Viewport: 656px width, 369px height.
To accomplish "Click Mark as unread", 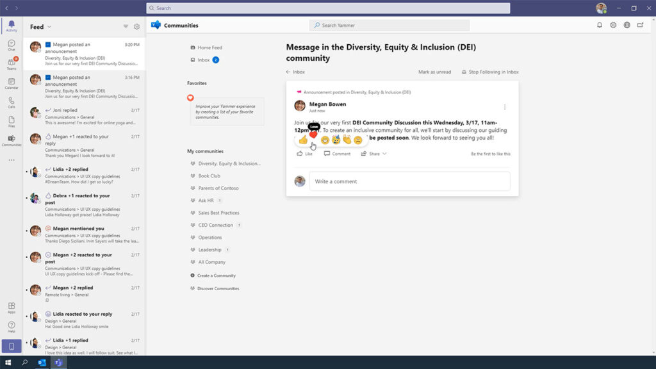I will click(x=435, y=72).
